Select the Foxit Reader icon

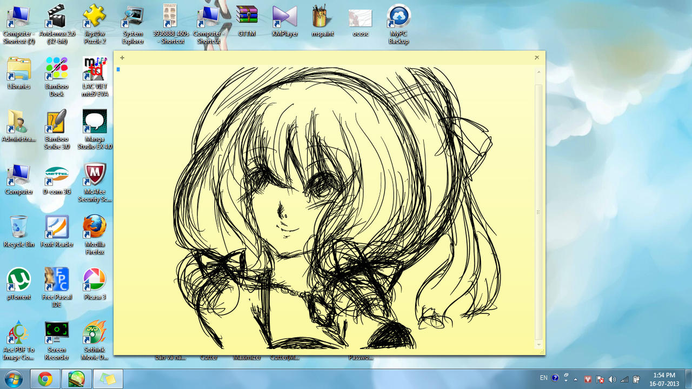click(x=57, y=231)
